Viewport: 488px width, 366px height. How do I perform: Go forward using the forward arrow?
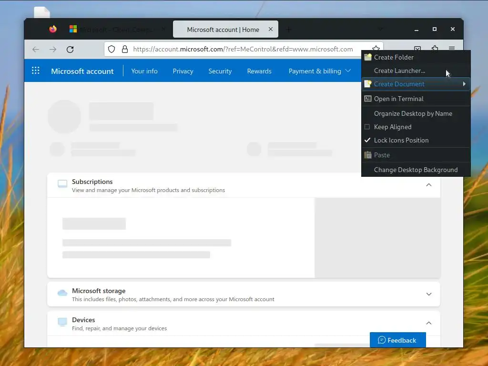tap(53, 49)
